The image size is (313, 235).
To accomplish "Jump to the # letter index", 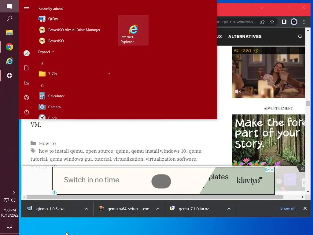I will [x=42, y=63].
